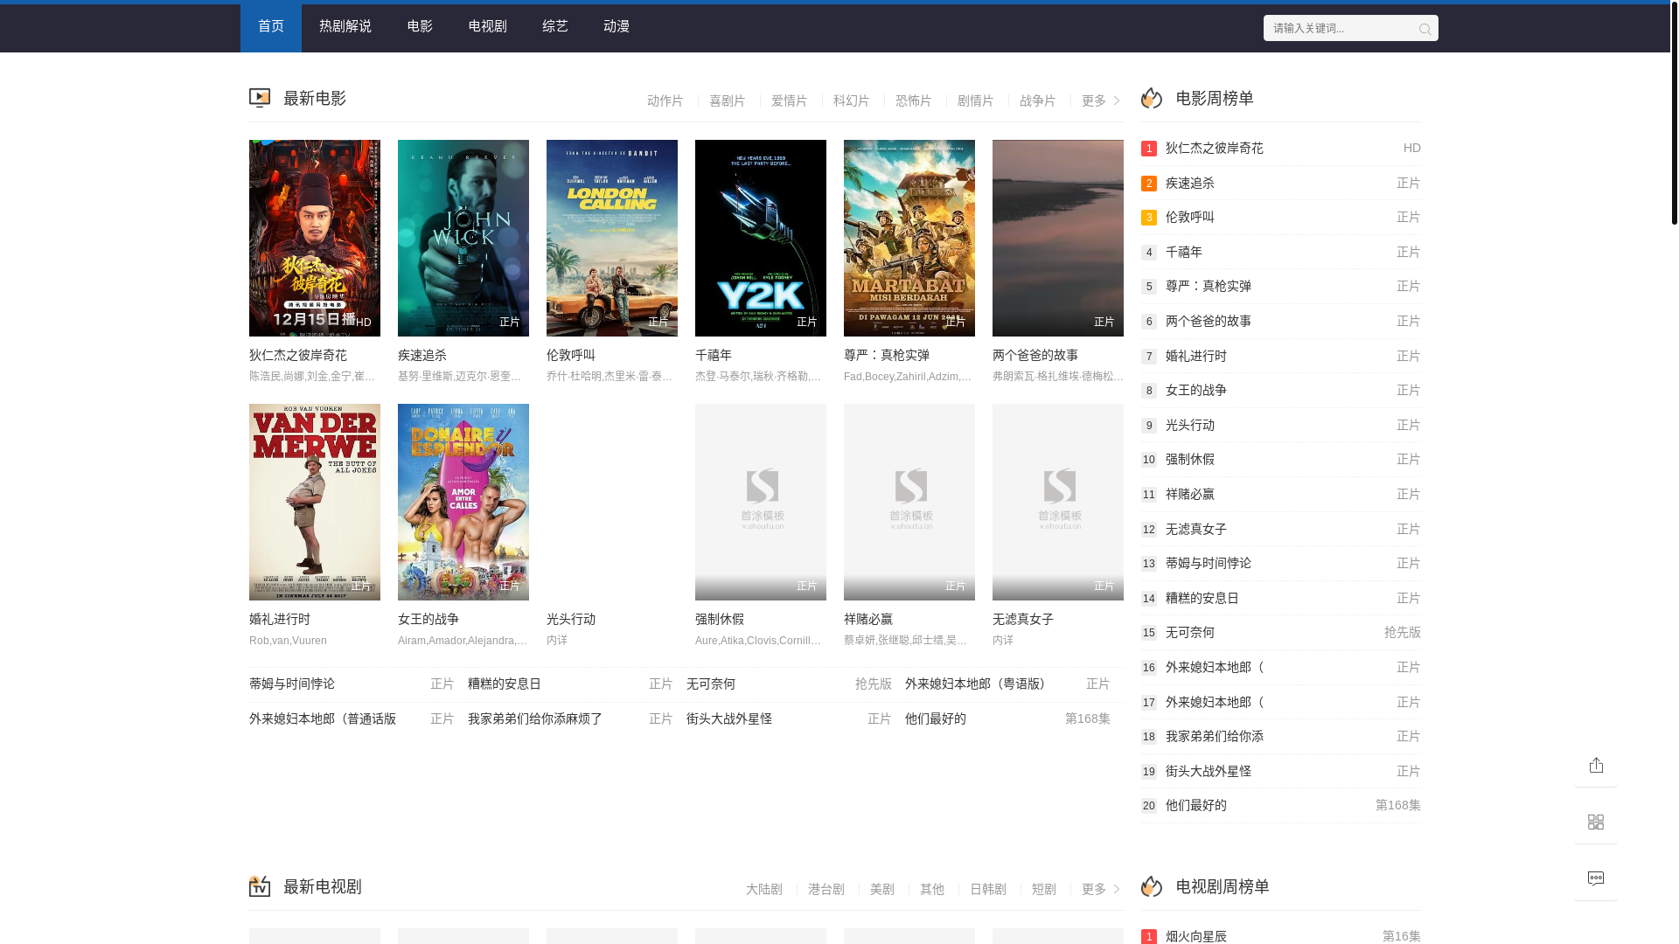The image size is (1679, 944).
Task: Open the London Calling poster thumbnail
Action: coord(612,238)
